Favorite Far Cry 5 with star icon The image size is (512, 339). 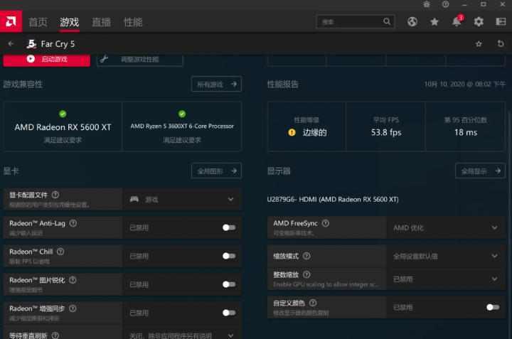(x=479, y=44)
